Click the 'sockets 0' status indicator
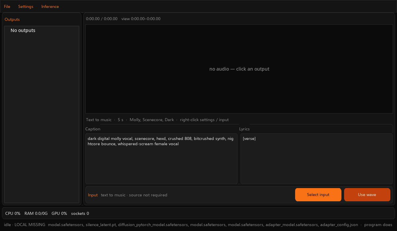This screenshot has width=397, height=231. click(80, 214)
